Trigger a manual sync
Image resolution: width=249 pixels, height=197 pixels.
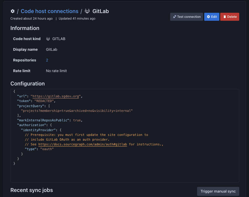tap(218, 191)
